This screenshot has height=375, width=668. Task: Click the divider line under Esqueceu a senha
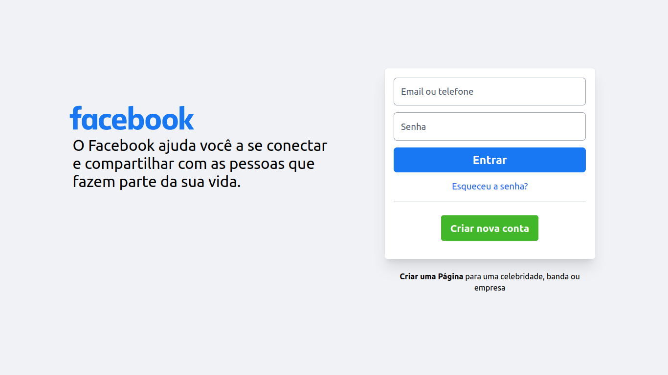coord(490,202)
